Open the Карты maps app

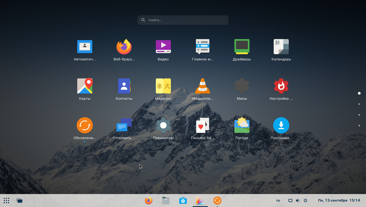coord(85,86)
